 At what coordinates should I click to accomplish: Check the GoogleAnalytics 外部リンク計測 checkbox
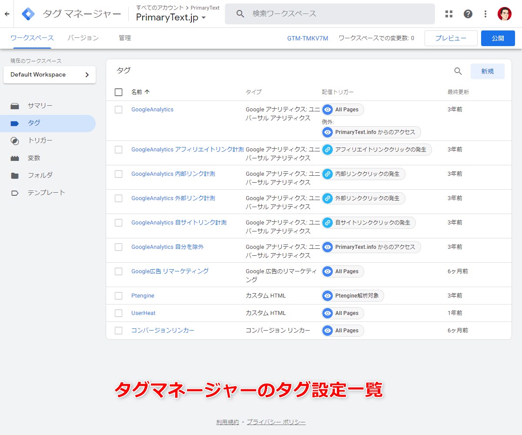point(119,198)
